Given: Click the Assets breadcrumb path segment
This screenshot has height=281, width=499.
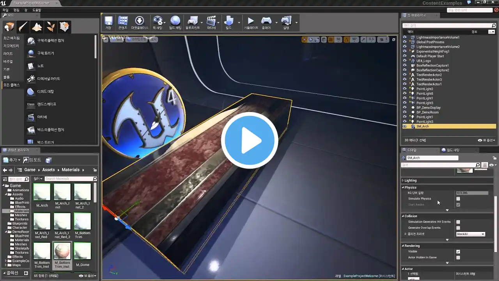Looking at the screenshot, I should (49, 170).
